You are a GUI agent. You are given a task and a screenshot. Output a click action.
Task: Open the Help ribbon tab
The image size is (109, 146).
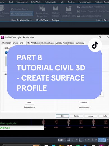(62, 2)
